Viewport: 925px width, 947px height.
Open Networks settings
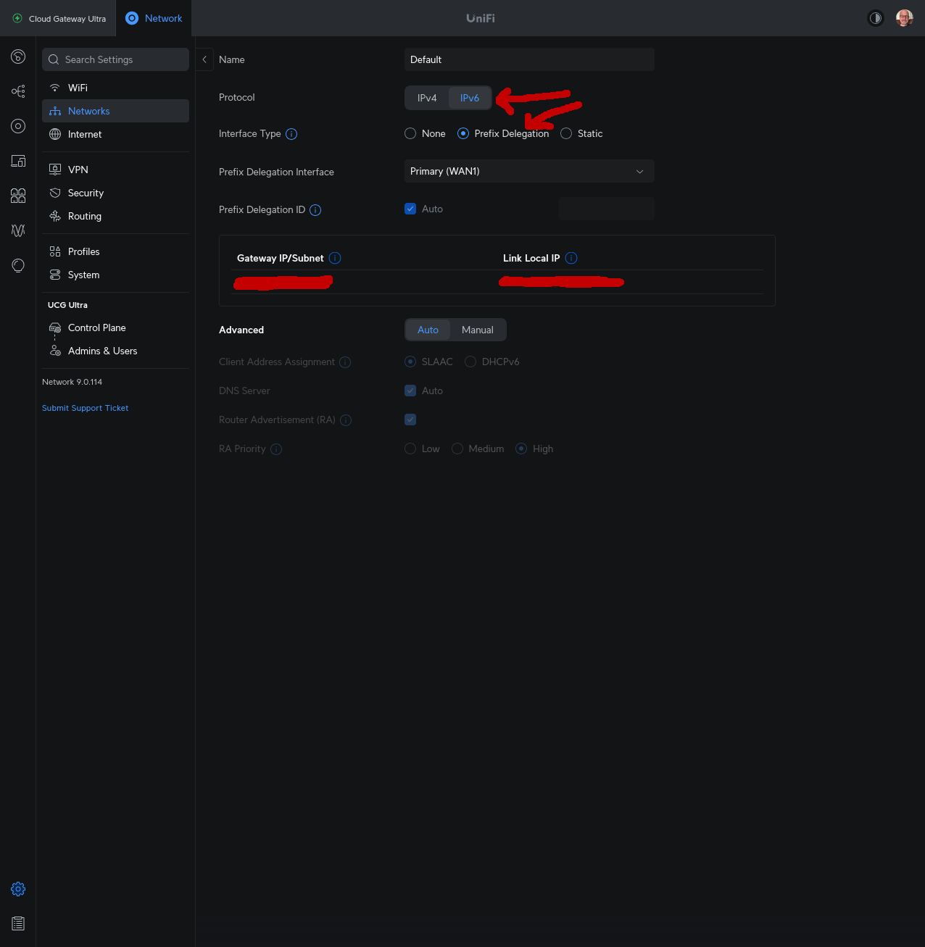(115, 111)
